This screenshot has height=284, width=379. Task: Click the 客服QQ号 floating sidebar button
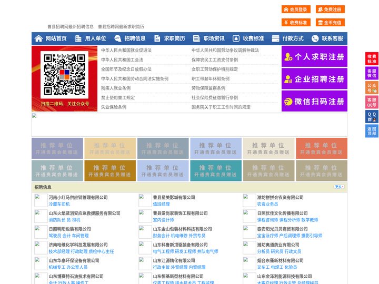click(372, 102)
